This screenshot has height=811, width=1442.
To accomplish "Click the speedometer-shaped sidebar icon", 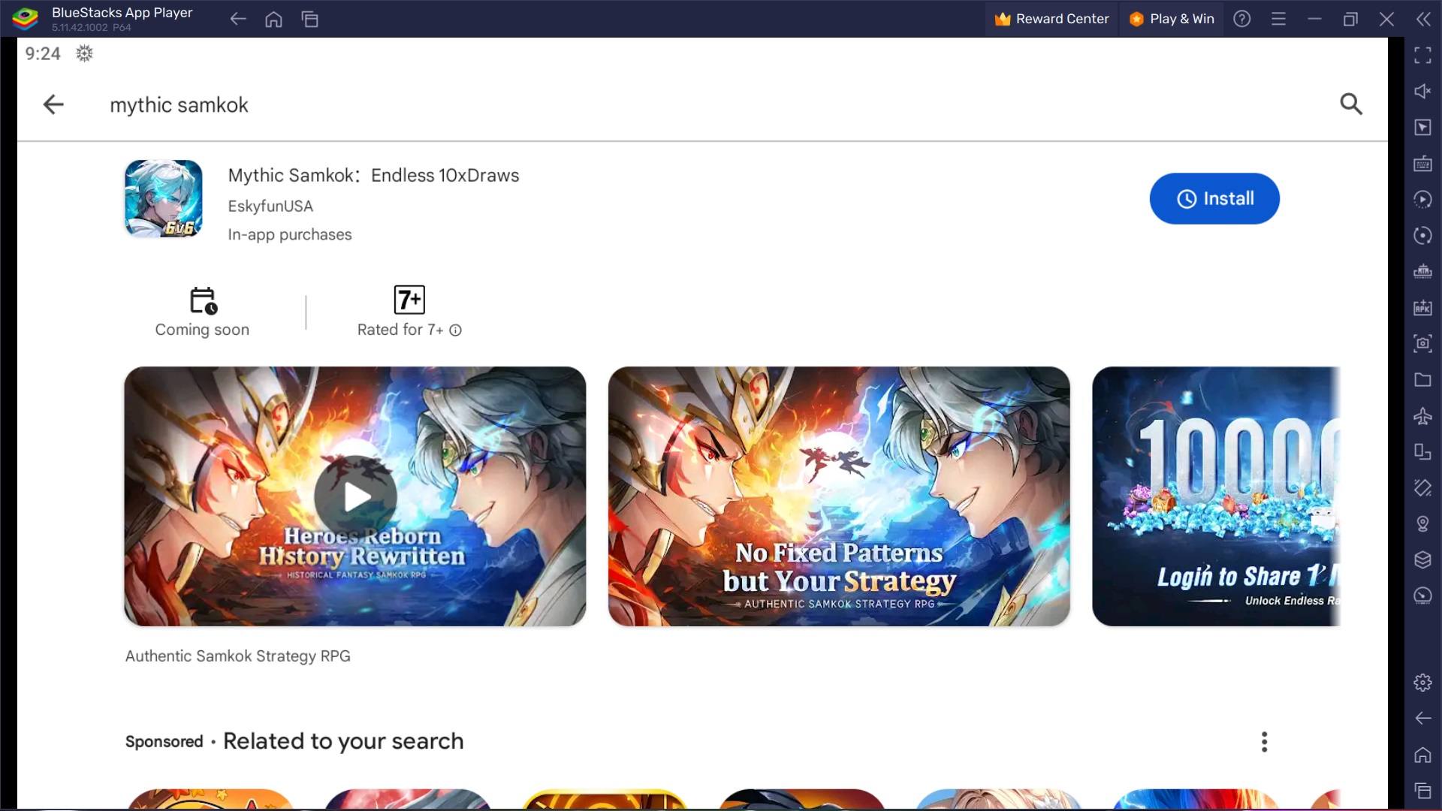I will (x=1422, y=595).
